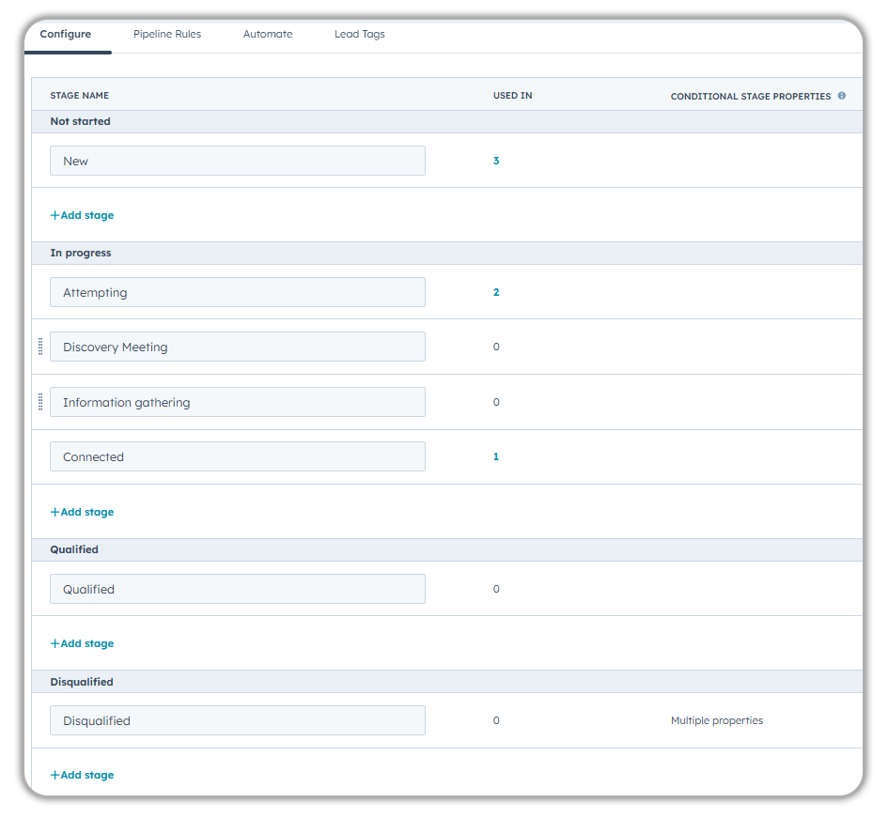Edit the Attempting stage name field
The height and width of the screenshot is (818, 888).
(x=237, y=292)
